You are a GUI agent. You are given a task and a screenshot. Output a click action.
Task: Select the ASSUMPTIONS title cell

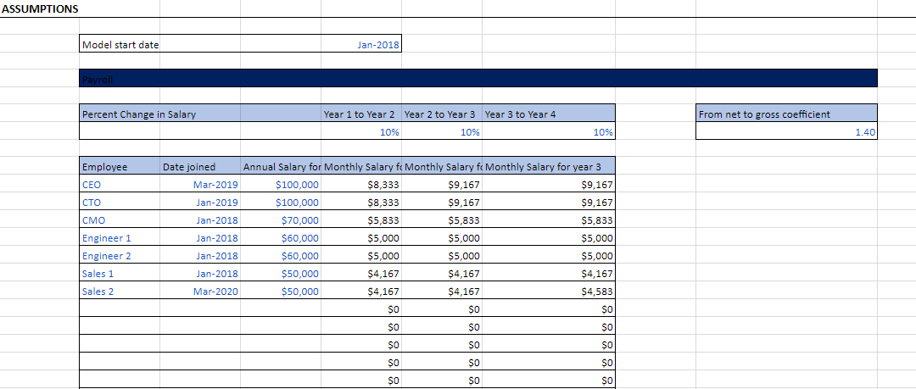[40, 8]
